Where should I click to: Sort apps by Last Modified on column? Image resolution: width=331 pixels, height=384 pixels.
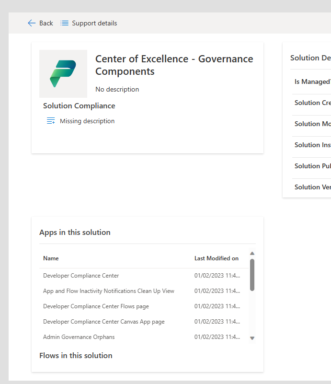tap(217, 258)
